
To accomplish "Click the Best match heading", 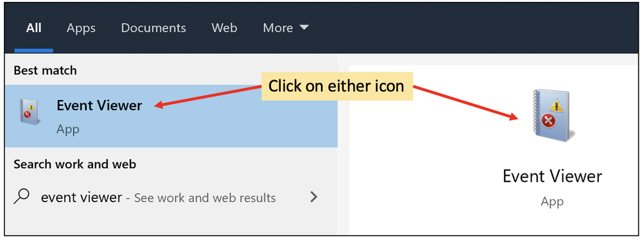I will pos(45,70).
